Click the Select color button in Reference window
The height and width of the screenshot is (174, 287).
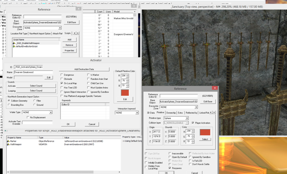[205, 139]
